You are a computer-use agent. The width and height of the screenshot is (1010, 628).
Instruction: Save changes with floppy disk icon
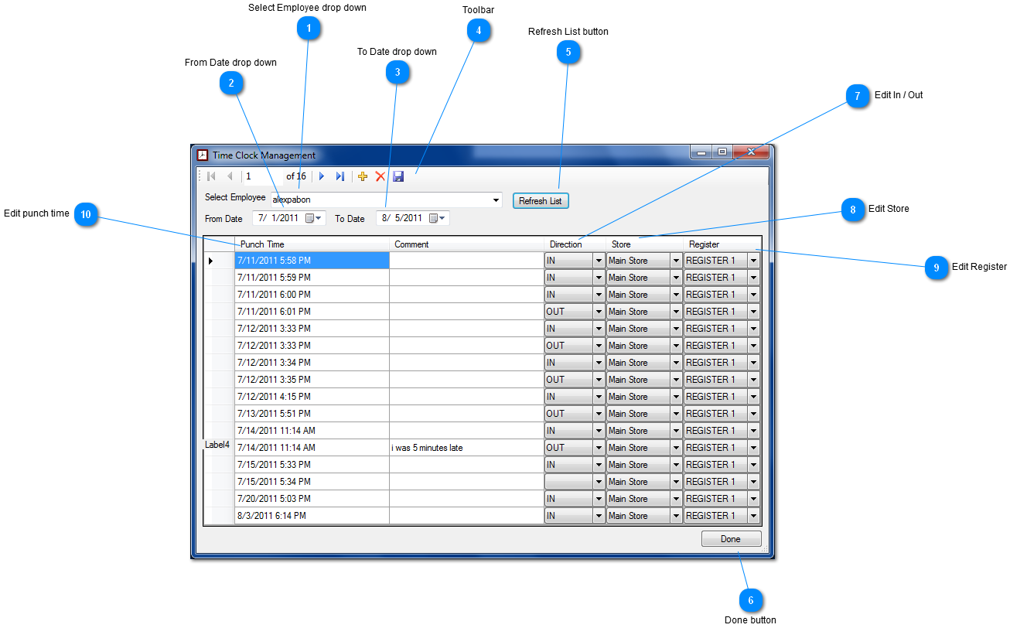click(x=398, y=176)
